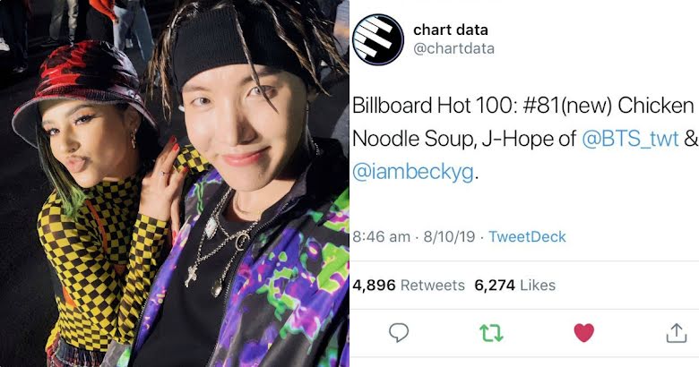Toggle the red heart like icon
Viewport: 699px width, 367px height.
point(584,333)
